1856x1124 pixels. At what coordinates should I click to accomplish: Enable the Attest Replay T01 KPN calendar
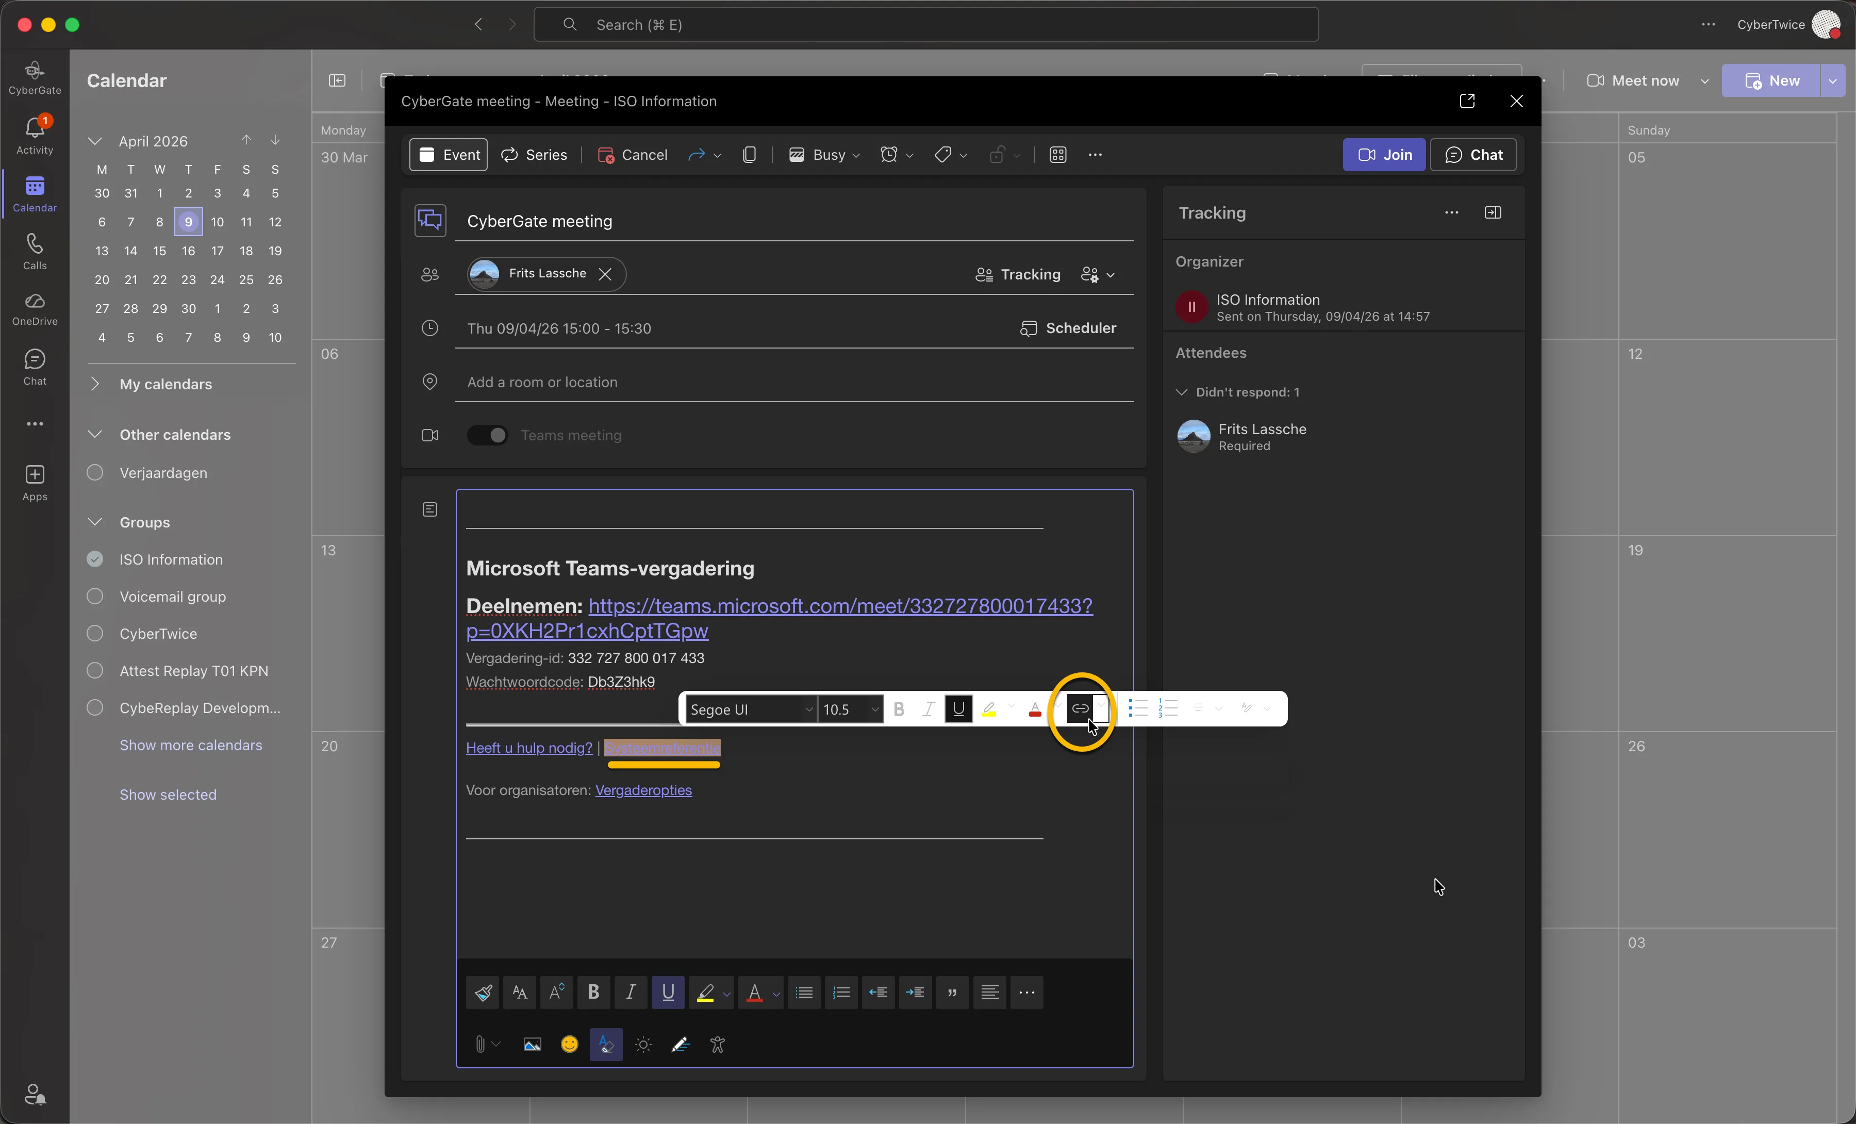pos(95,670)
